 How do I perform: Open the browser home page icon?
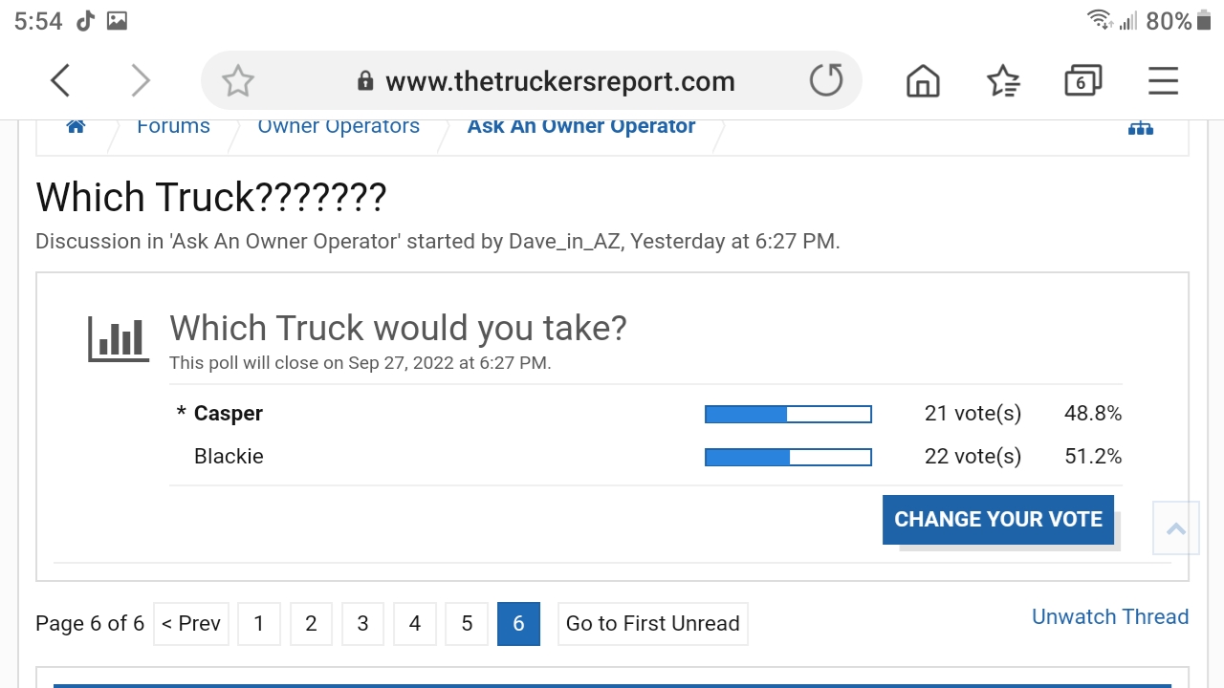click(x=923, y=81)
